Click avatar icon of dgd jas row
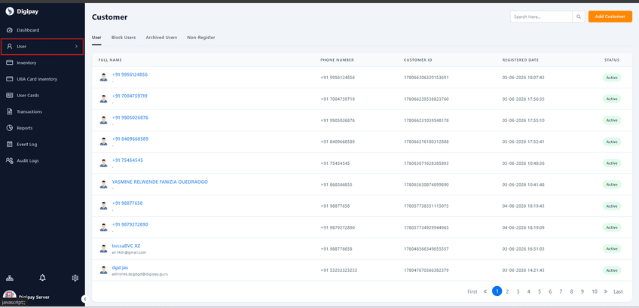 [x=103, y=270]
